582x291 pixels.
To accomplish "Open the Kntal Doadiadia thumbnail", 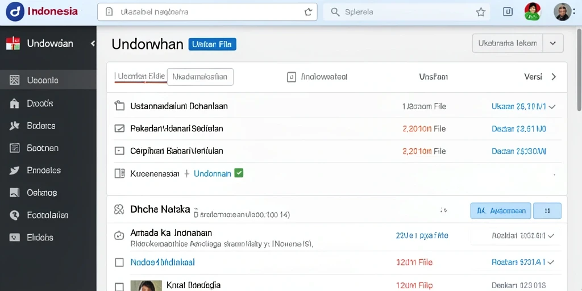I will [146, 285].
